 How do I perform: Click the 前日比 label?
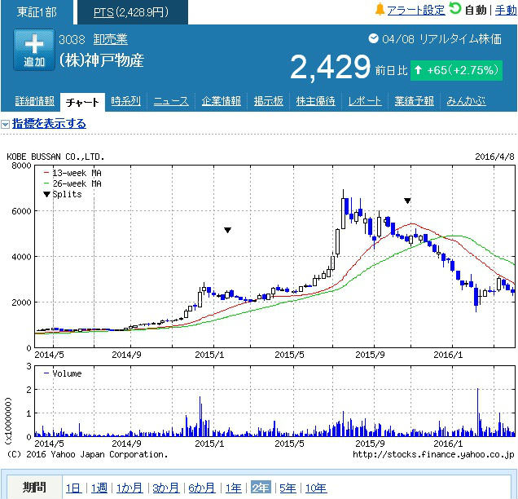[x=391, y=71]
